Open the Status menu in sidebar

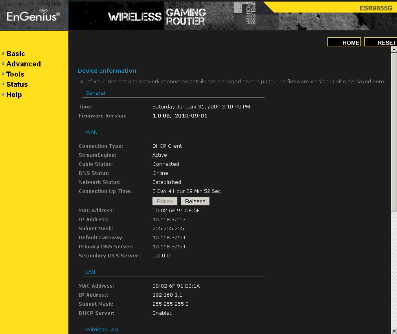coord(17,84)
